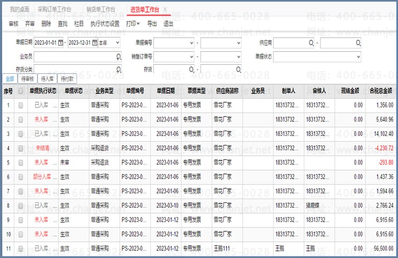Click 未审 status in row 5

click(x=65, y=162)
